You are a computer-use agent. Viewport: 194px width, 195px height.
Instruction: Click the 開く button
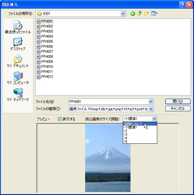pyautogui.click(x=178, y=101)
